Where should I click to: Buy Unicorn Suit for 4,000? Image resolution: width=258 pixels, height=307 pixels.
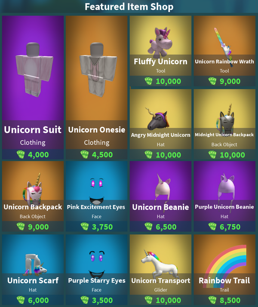coord(33,155)
